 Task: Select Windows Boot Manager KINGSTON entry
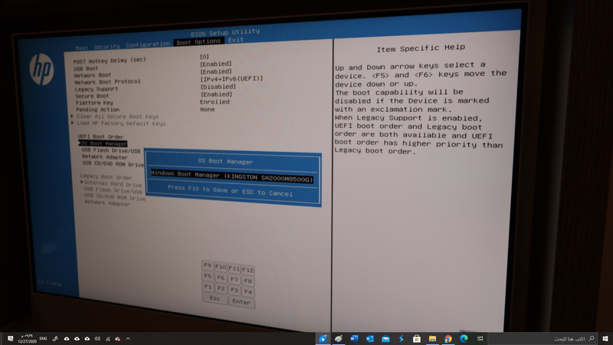coord(232,176)
